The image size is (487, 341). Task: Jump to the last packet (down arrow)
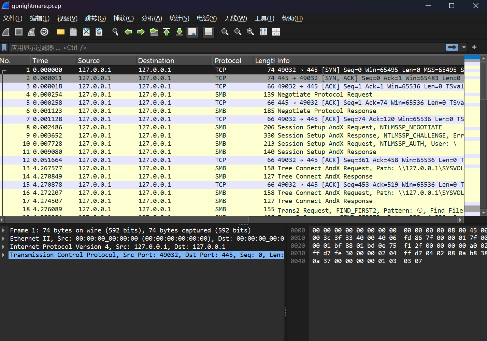coord(180,32)
